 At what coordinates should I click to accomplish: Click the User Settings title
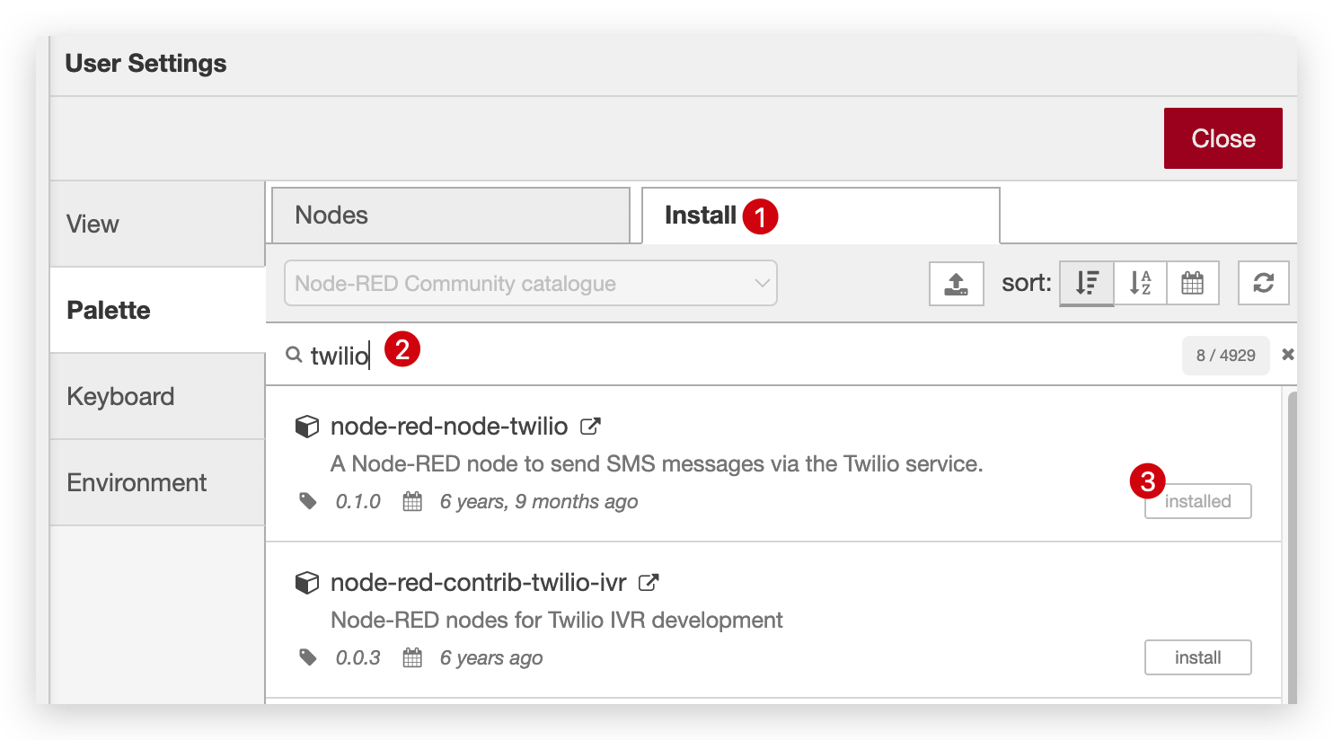146,64
